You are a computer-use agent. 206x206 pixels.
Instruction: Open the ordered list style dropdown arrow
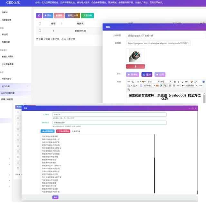tap(131, 86)
